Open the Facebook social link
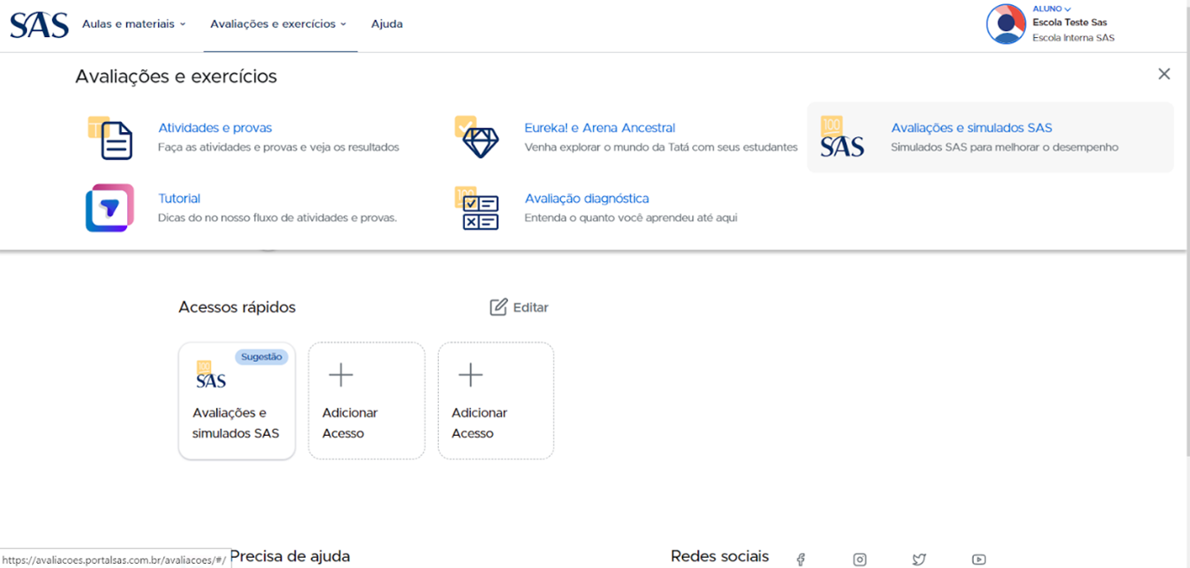The width and height of the screenshot is (1190, 568). [x=801, y=559]
